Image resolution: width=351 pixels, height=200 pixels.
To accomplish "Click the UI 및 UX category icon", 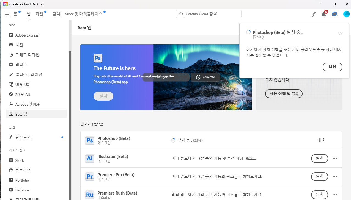I will [11, 84].
